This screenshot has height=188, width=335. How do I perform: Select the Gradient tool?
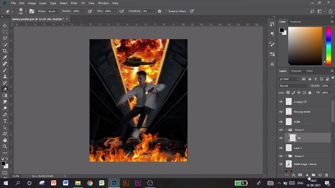tap(5, 96)
